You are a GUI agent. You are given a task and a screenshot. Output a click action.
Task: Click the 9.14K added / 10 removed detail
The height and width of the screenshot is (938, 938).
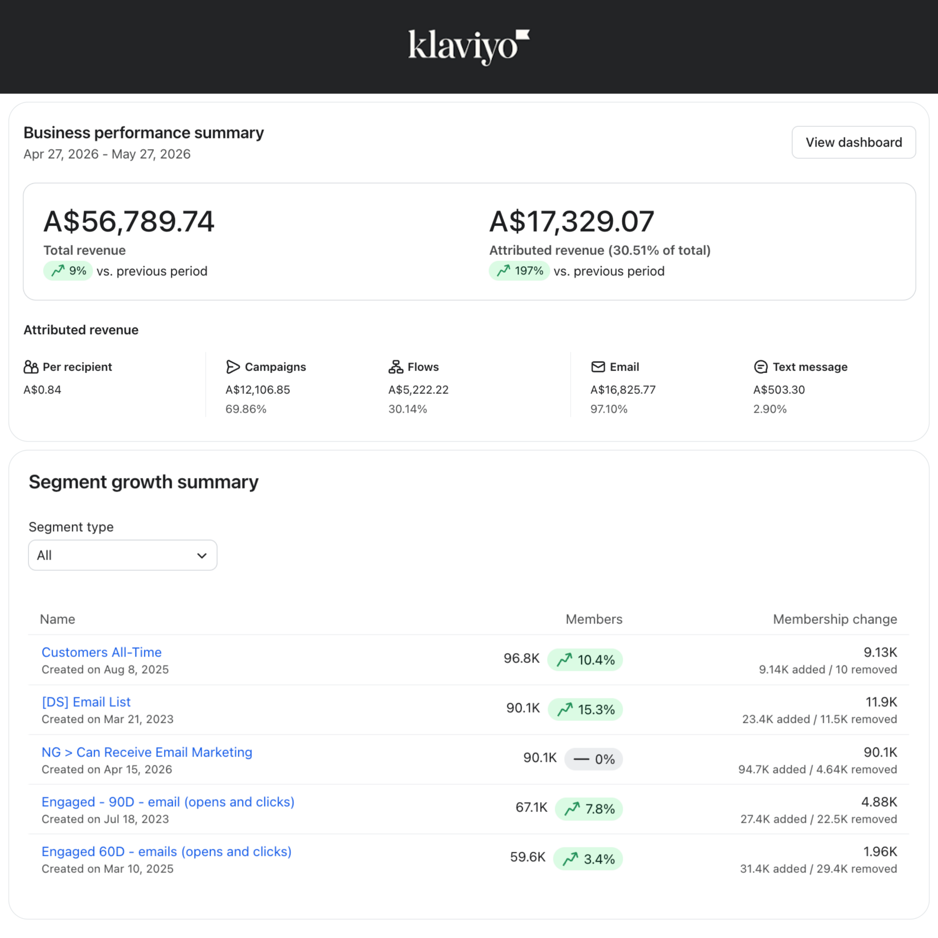(828, 670)
